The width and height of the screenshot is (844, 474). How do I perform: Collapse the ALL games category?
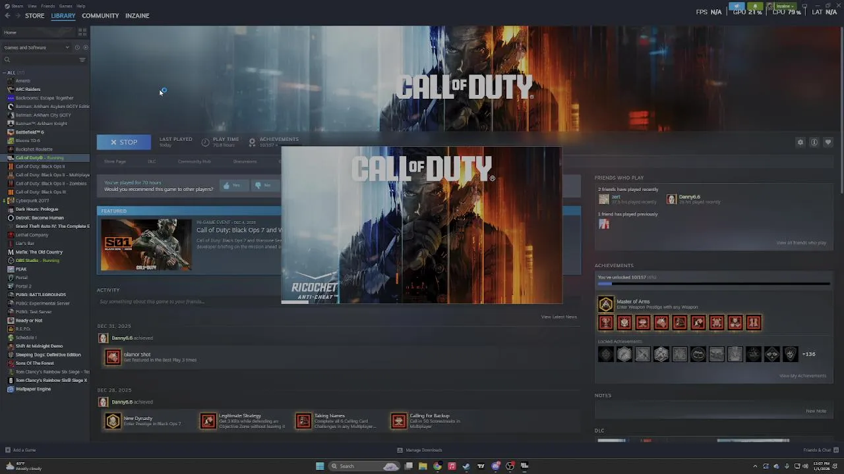5,72
